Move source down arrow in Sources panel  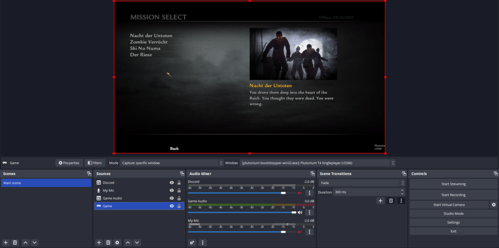pos(137,243)
